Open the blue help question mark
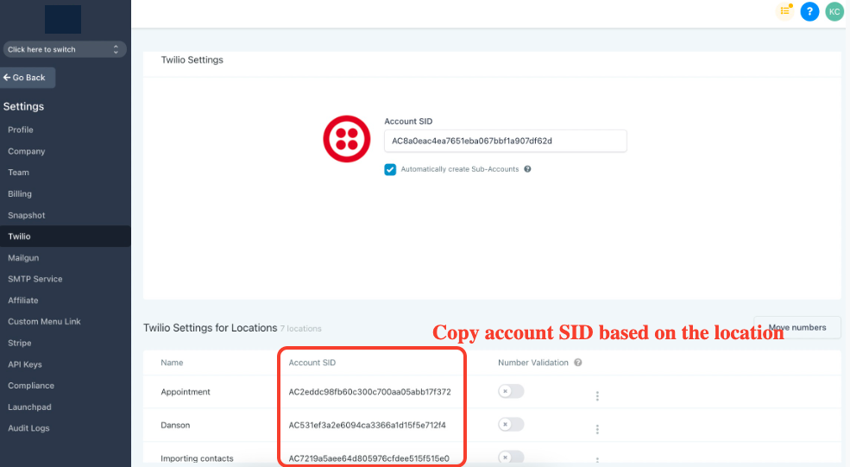The width and height of the screenshot is (850, 467). click(809, 11)
